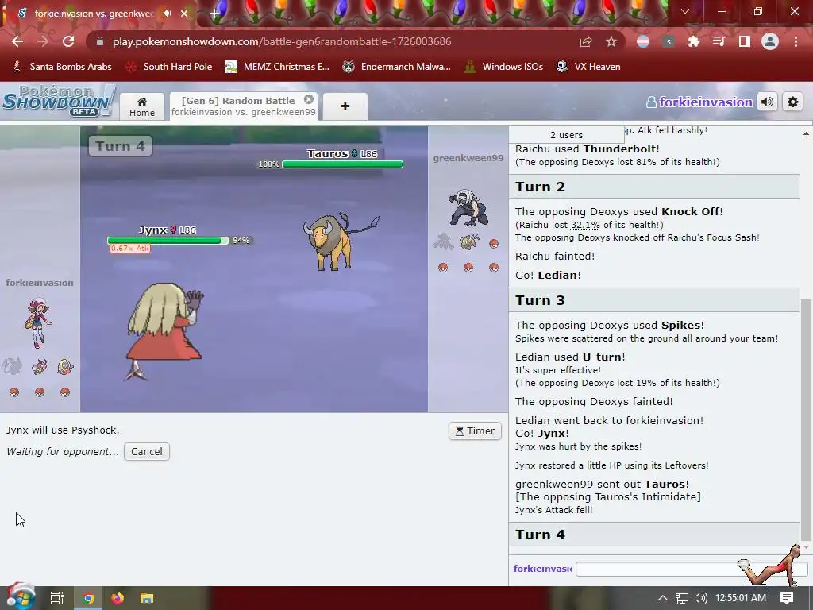
Task: Click the striped flag extension icon
Action: (x=643, y=41)
